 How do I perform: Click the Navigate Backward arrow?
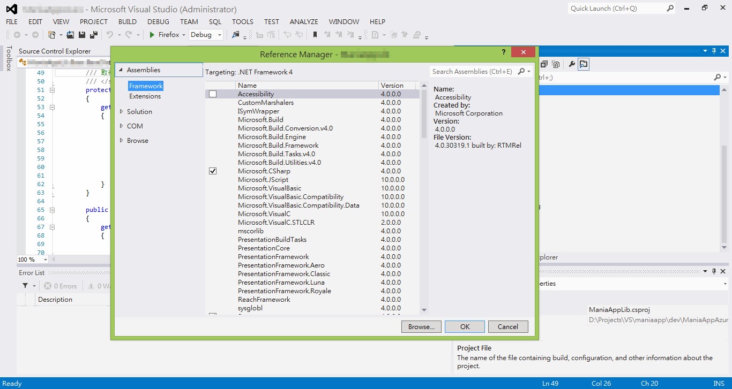pyautogui.click(x=17, y=34)
